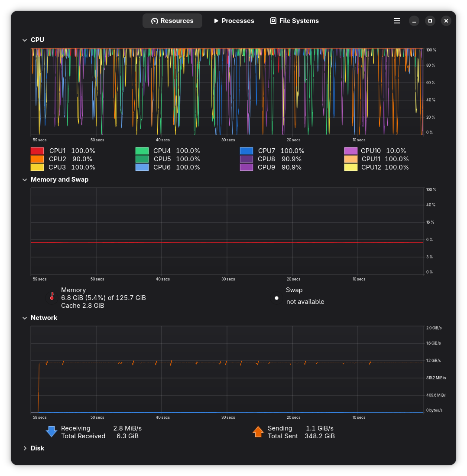Click inside the Network history graph
This screenshot has height=476, width=467.
(227, 381)
